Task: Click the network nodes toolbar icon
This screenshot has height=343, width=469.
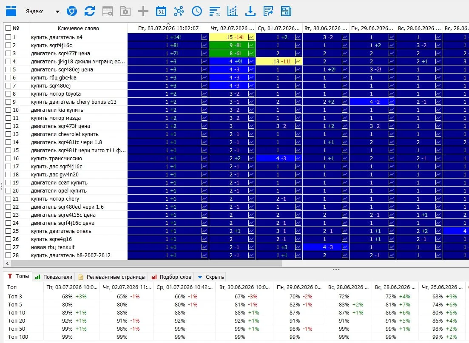Action: 179,11
